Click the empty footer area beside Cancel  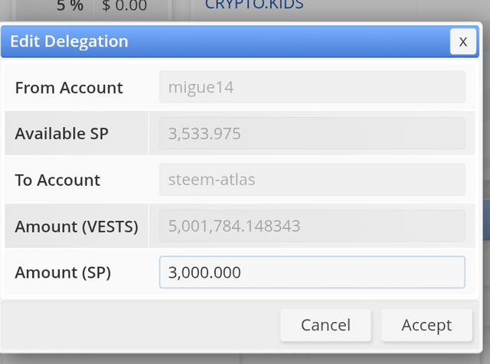point(141,325)
